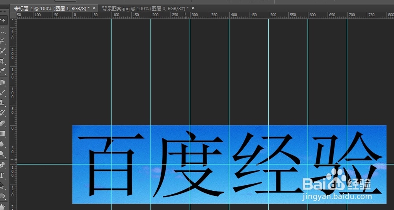
Task: Select the Rectangular Marquee tool
Action: point(2,30)
